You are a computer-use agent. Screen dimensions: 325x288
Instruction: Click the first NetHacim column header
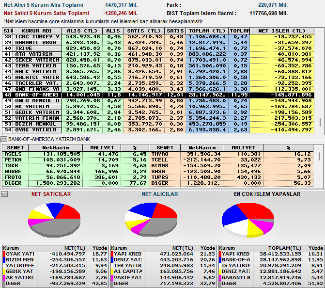point(56,148)
